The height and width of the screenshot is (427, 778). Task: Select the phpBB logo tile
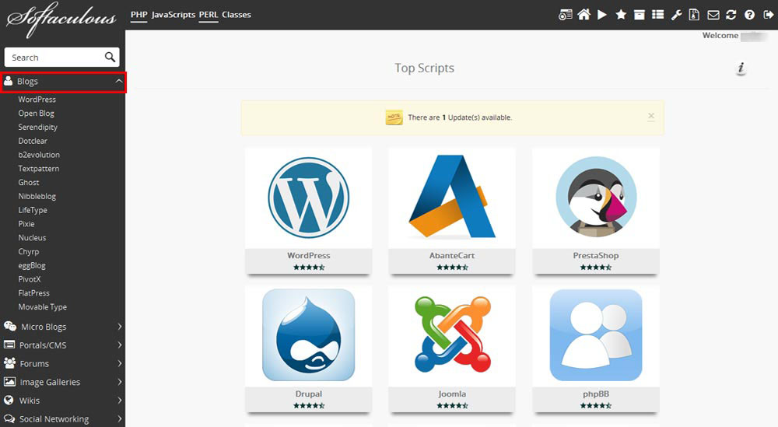pos(596,335)
